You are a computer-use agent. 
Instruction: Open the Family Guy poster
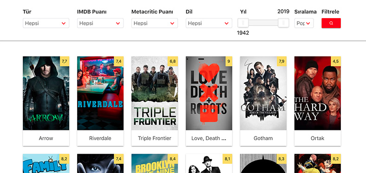click(46, 163)
